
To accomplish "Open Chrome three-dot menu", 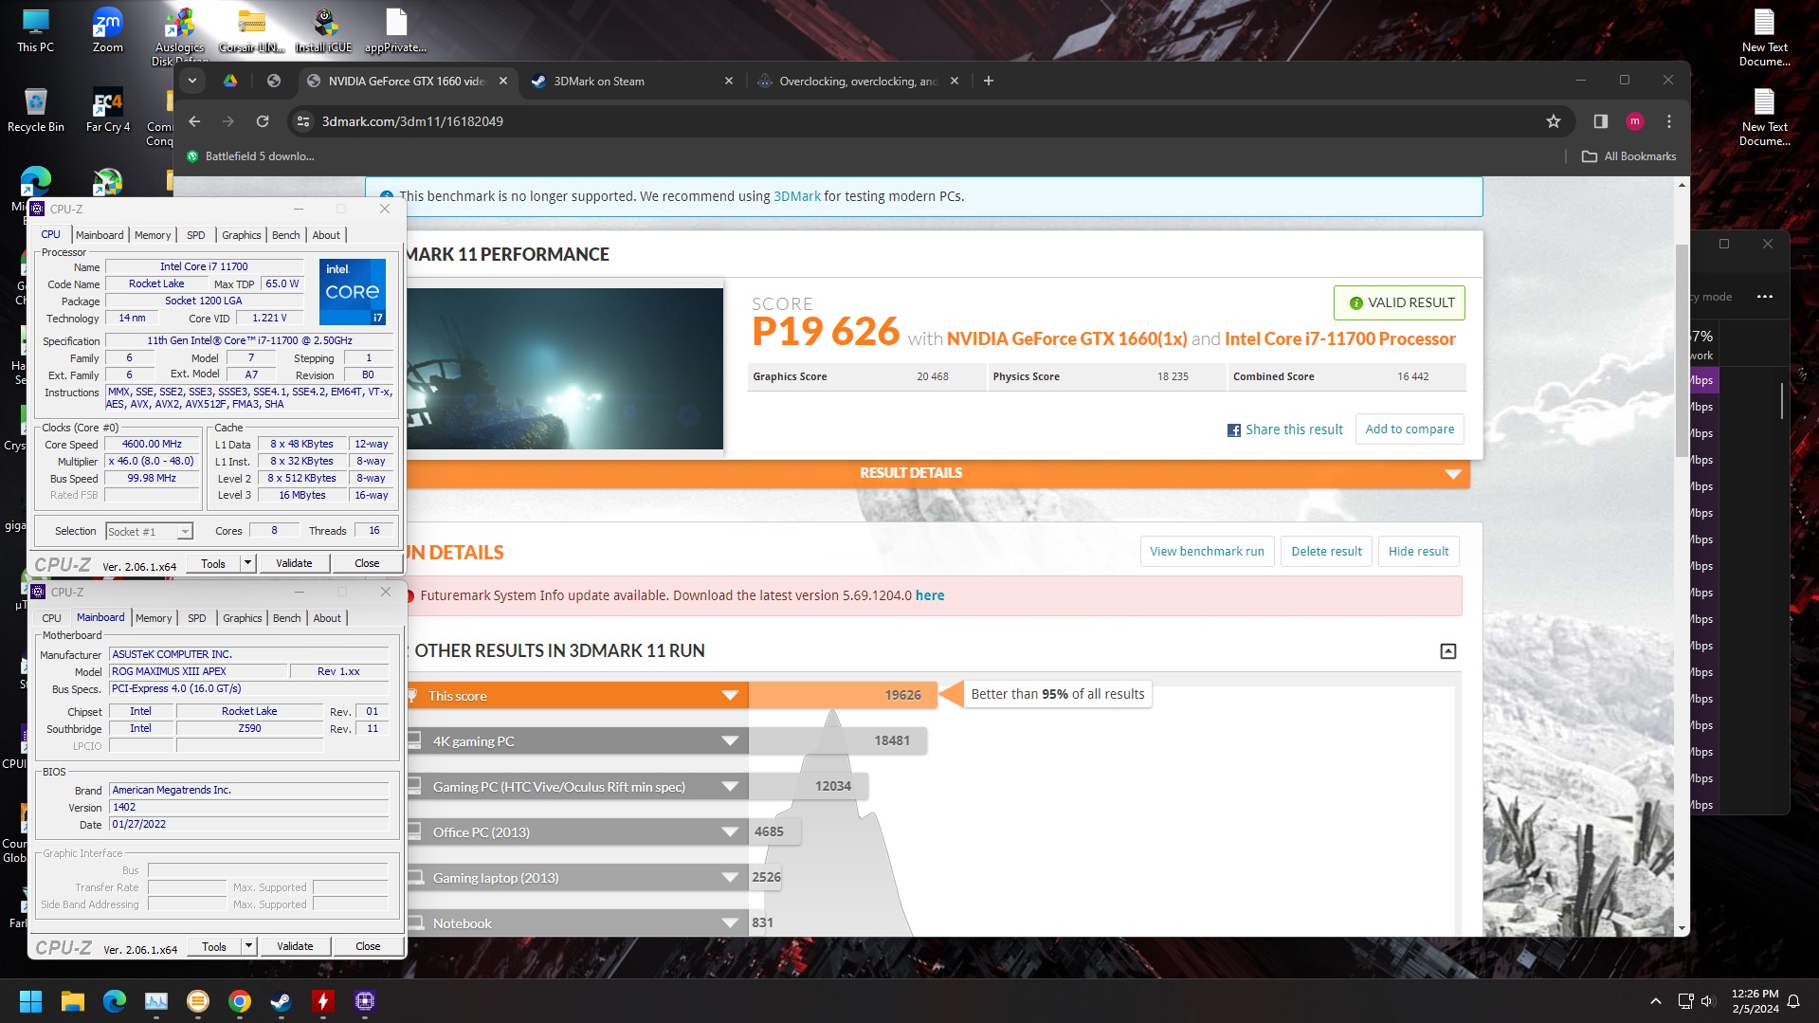I will pyautogui.click(x=1669, y=121).
